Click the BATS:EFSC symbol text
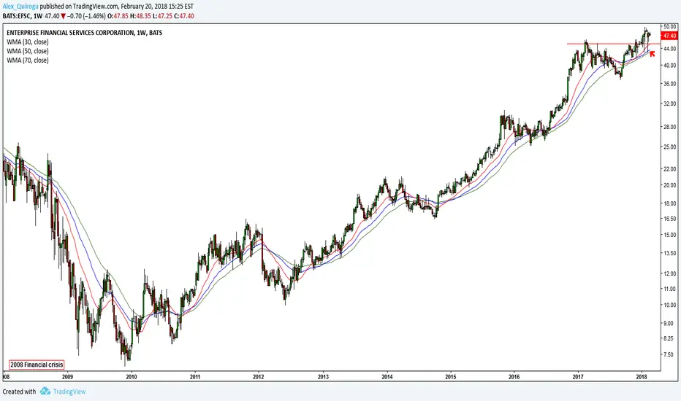681x401 pixels. 17,16
